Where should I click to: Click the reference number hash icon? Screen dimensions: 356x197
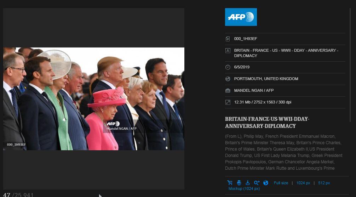228,39
